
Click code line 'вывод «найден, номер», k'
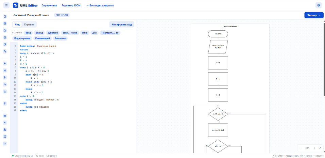tap(42, 100)
